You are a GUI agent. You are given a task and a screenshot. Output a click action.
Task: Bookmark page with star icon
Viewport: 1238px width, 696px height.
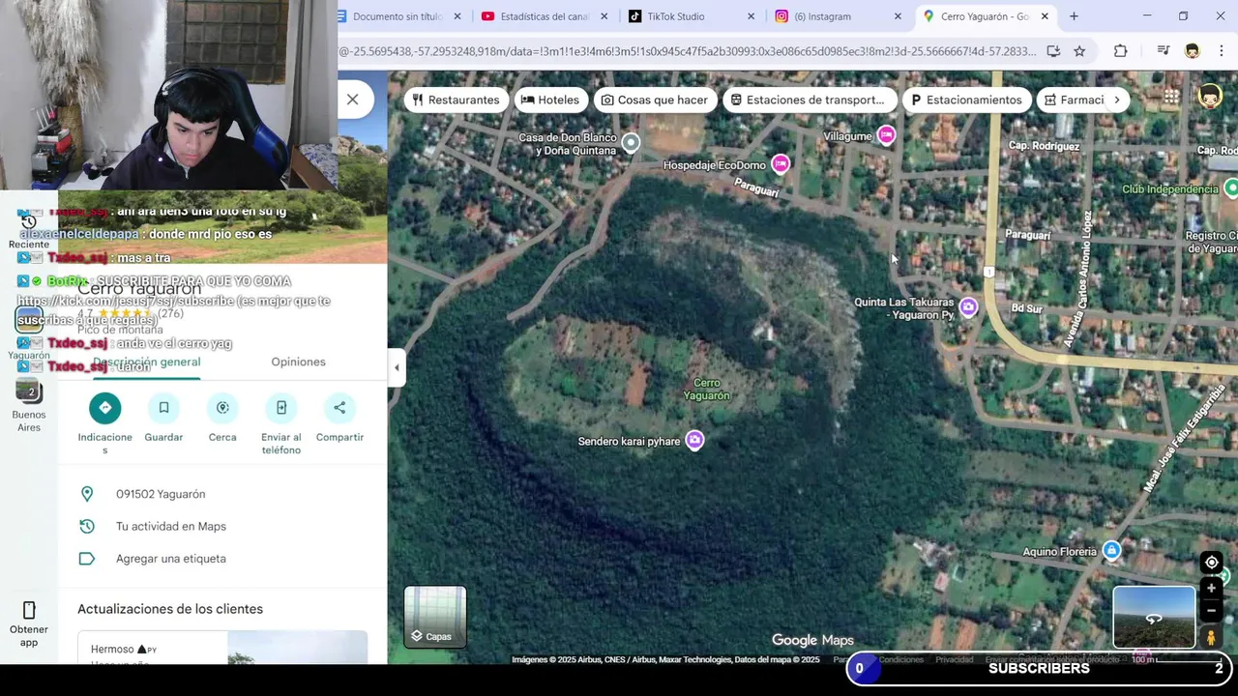(1079, 51)
